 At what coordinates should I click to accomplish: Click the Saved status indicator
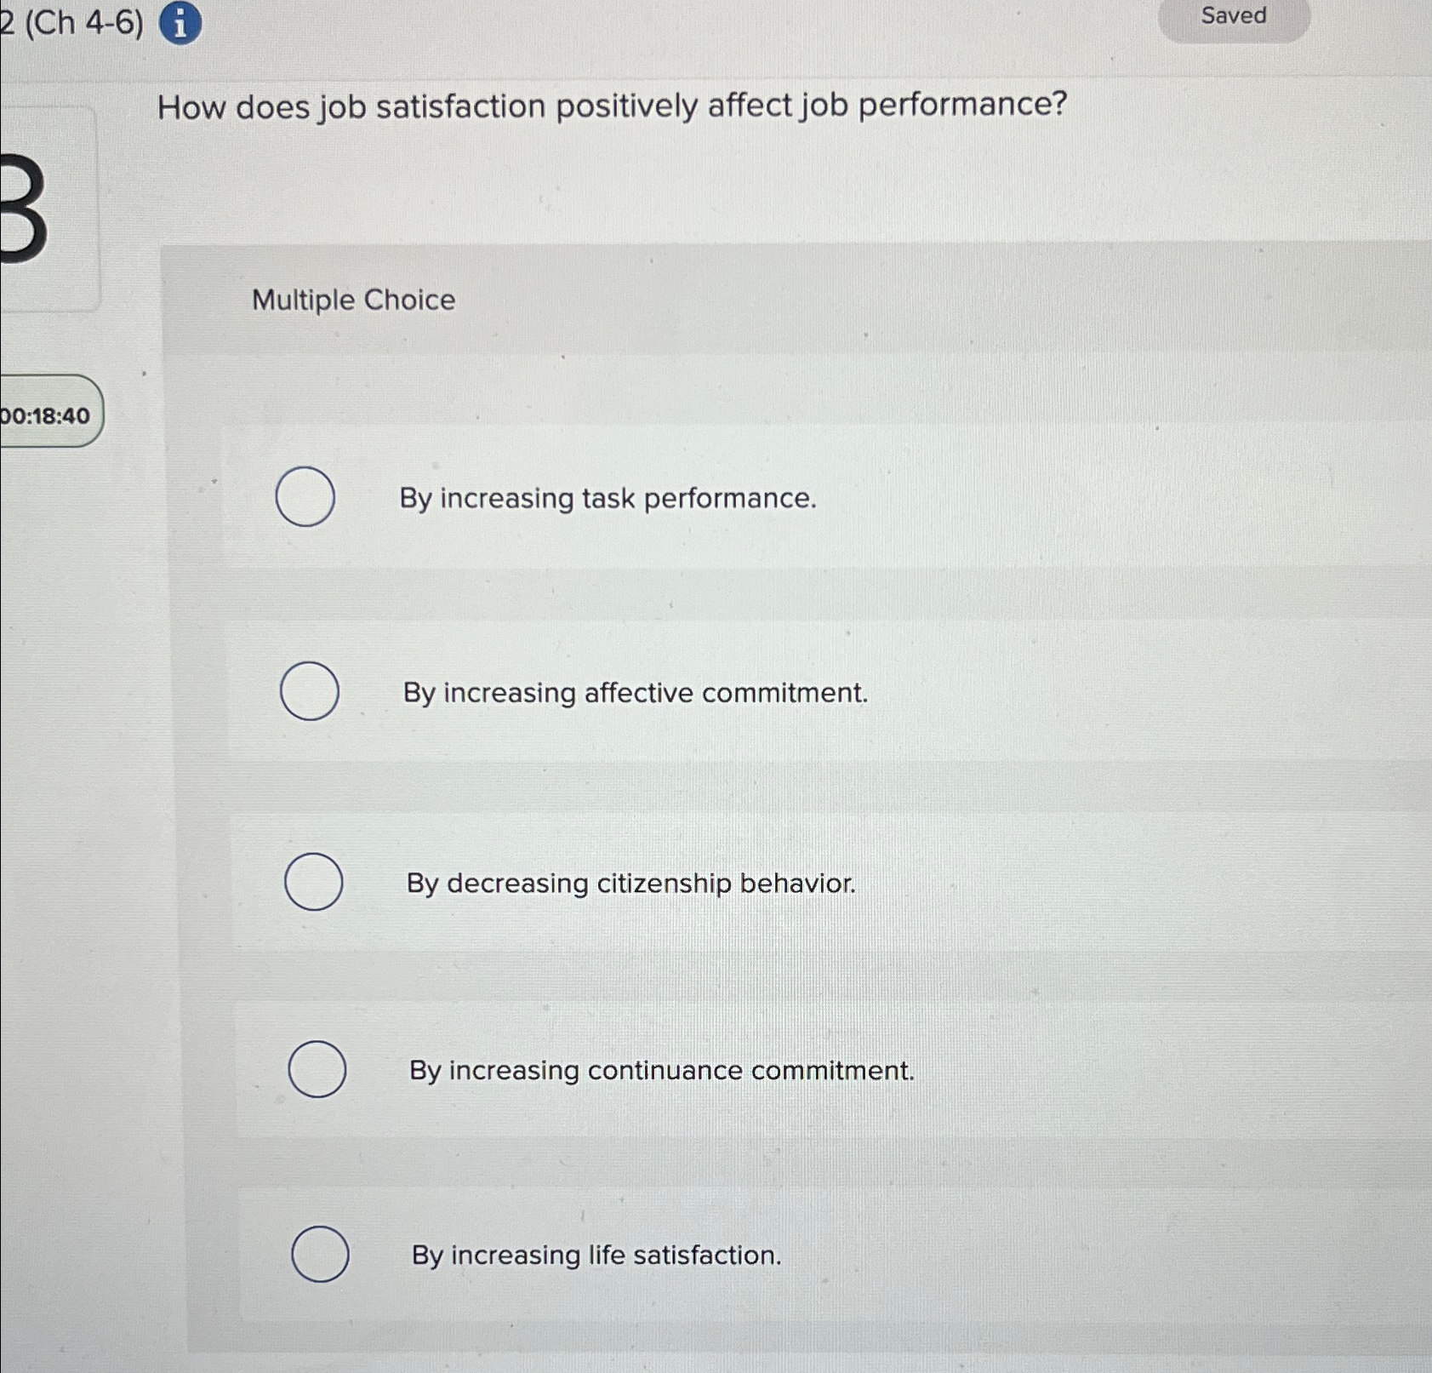coord(1234,16)
